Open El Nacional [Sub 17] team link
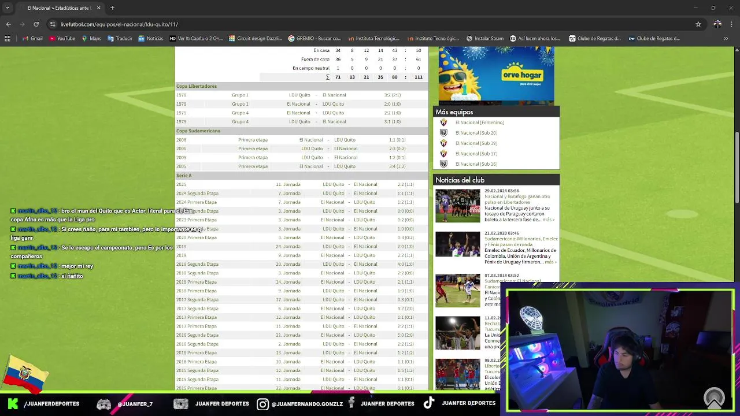This screenshot has height=416, width=740. click(x=476, y=154)
